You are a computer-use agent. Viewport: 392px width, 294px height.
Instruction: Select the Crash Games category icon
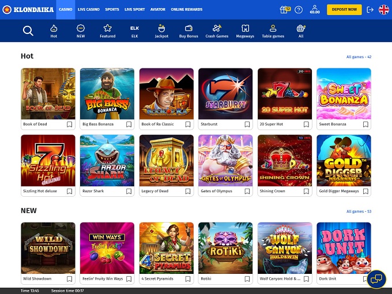click(x=217, y=31)
